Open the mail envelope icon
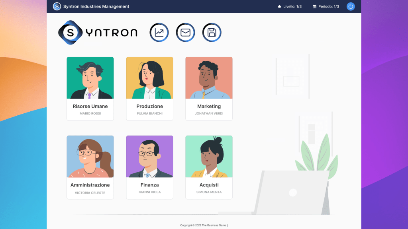 coord(186,33)
